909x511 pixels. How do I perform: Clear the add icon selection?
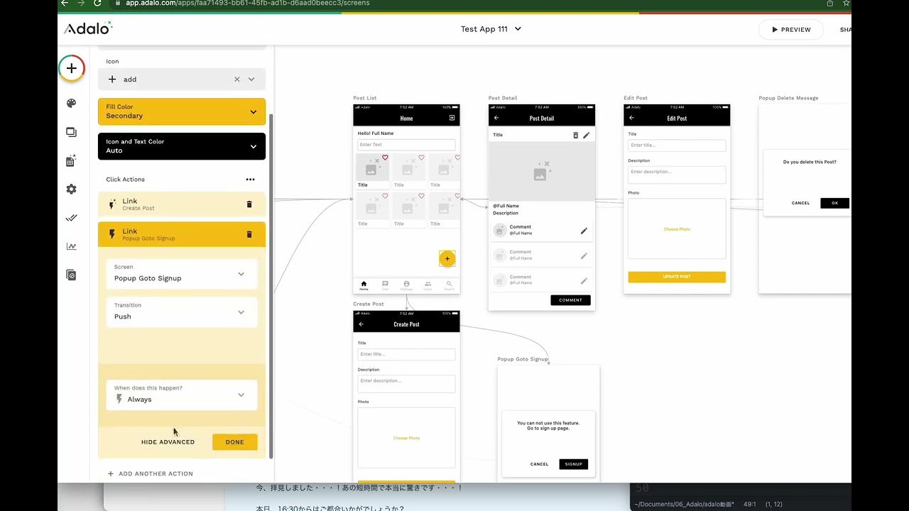tap(237, 79)
